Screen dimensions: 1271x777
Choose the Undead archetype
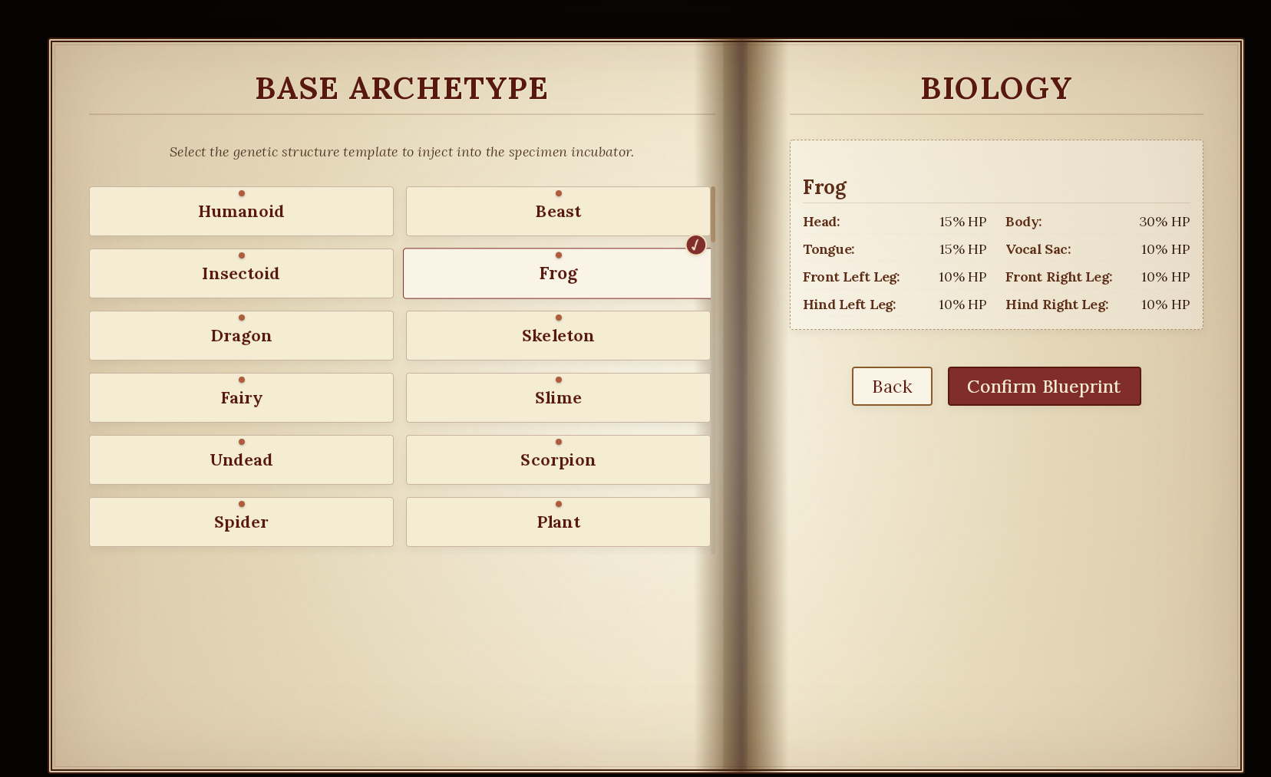241,459
